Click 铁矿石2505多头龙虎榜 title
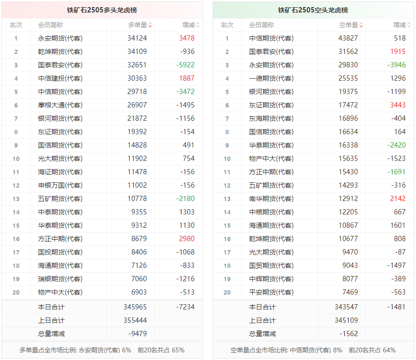Screen dimensions: 416x360 [102, 10]
